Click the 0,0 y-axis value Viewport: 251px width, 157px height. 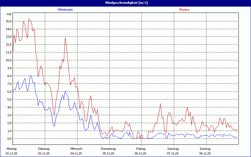[9, 138]
